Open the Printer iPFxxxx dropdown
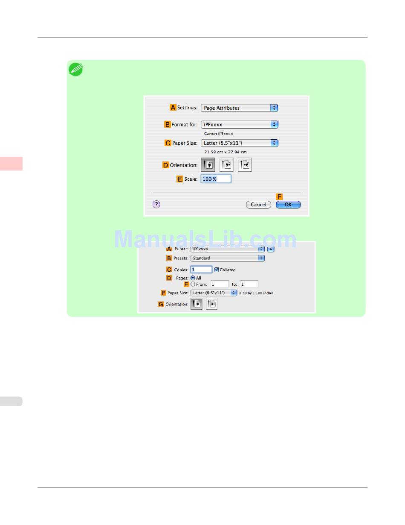The width and height of the screenshot is (405, 525). tap(228, 249)
